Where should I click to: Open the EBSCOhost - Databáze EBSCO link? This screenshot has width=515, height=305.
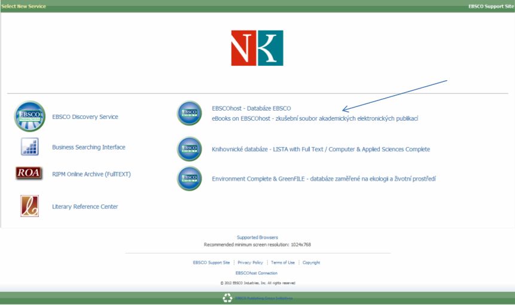pos(251,108)
